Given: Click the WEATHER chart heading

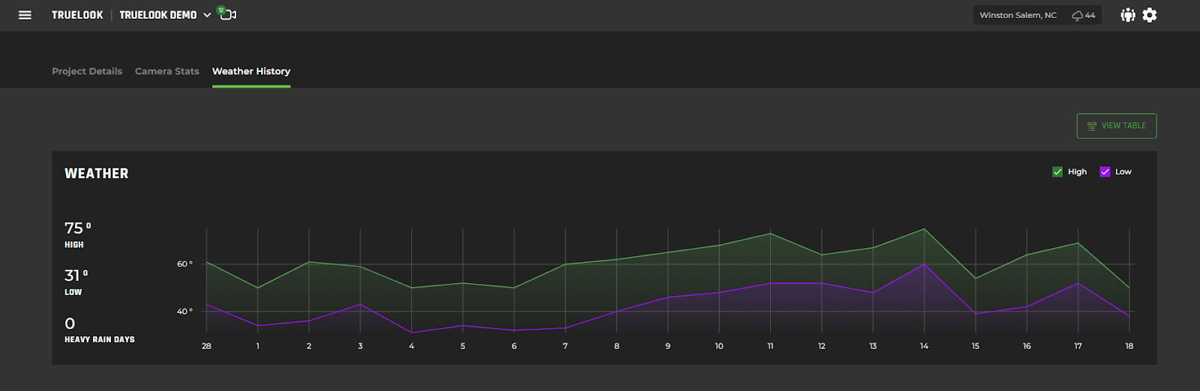Looking at the screenshot, I should click(97, 173).
